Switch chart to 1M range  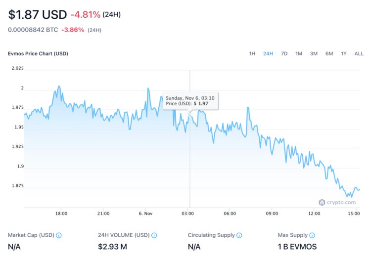click(x=299, y=53)
